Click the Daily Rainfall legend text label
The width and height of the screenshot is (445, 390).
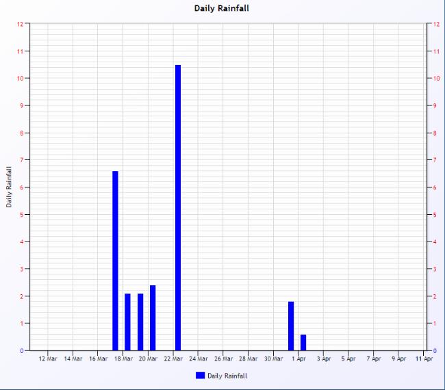[227, 376]
